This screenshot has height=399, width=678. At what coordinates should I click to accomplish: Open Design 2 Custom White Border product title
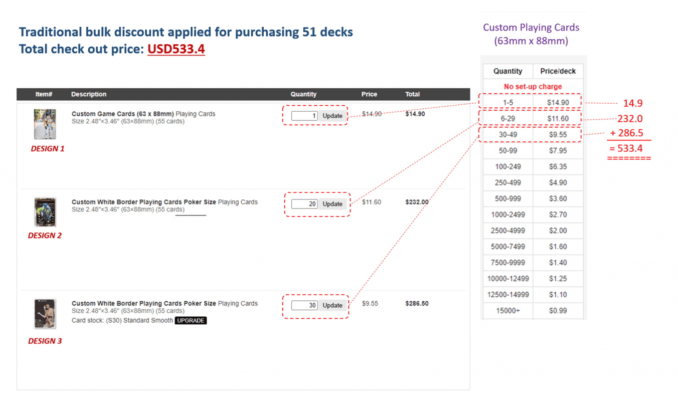tap(144, 202)
